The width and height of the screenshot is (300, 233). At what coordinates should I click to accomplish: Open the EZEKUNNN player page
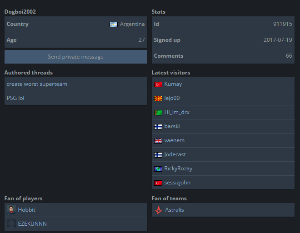coord(32,223)
